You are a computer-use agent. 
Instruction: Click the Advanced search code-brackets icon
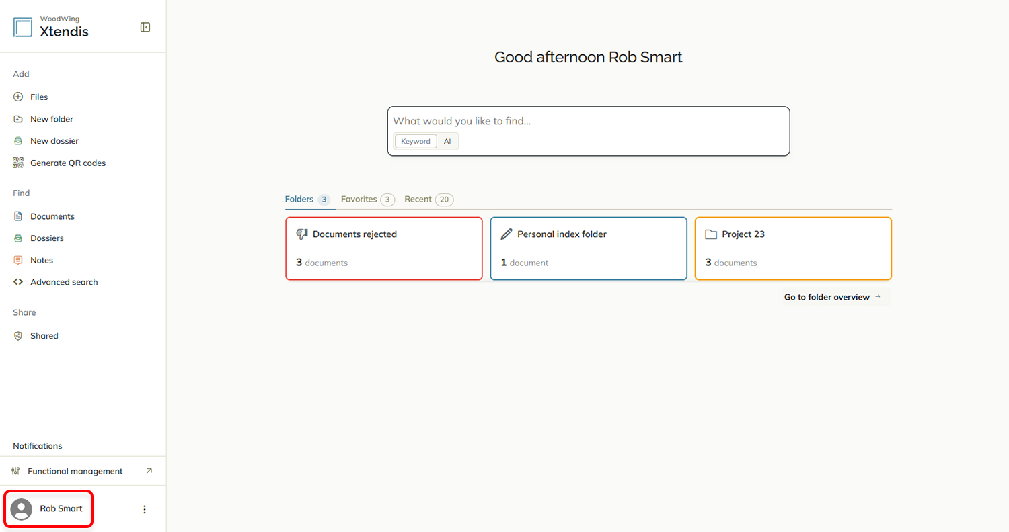point(18,282)
